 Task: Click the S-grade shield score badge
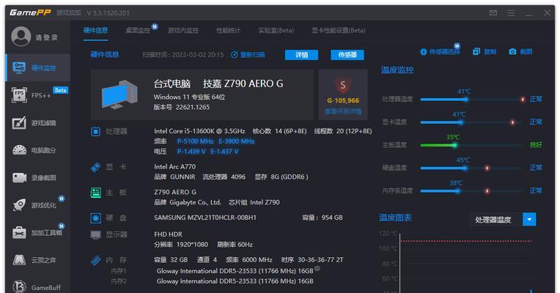[343, 85]
